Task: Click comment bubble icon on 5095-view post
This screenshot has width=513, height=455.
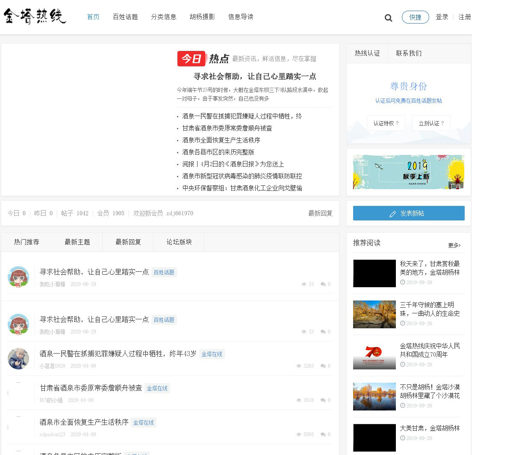Action: tap(323, 434)
